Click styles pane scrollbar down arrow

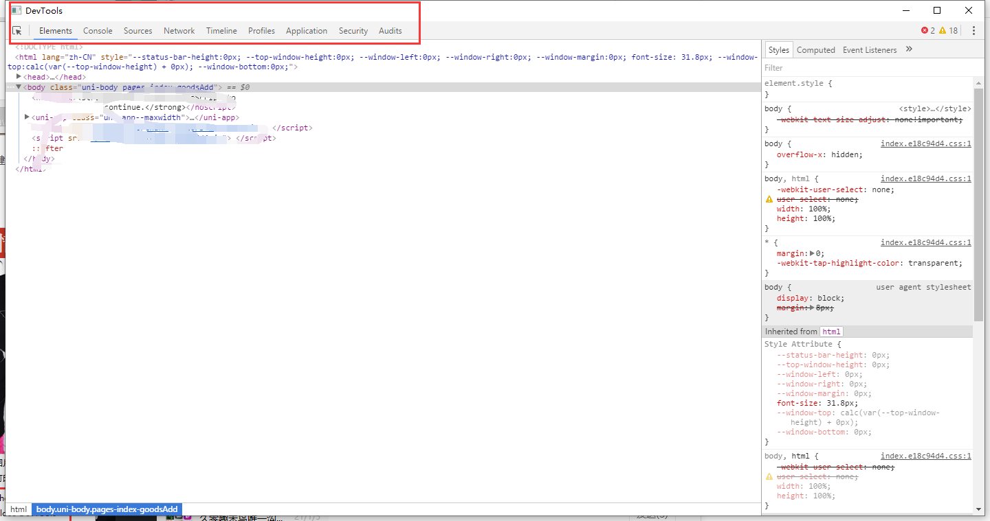click(x=978, y=509)
